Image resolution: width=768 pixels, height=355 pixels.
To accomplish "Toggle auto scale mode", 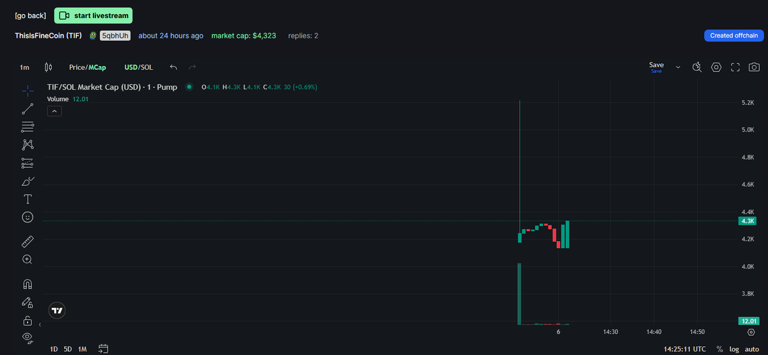I will point(751,349).
